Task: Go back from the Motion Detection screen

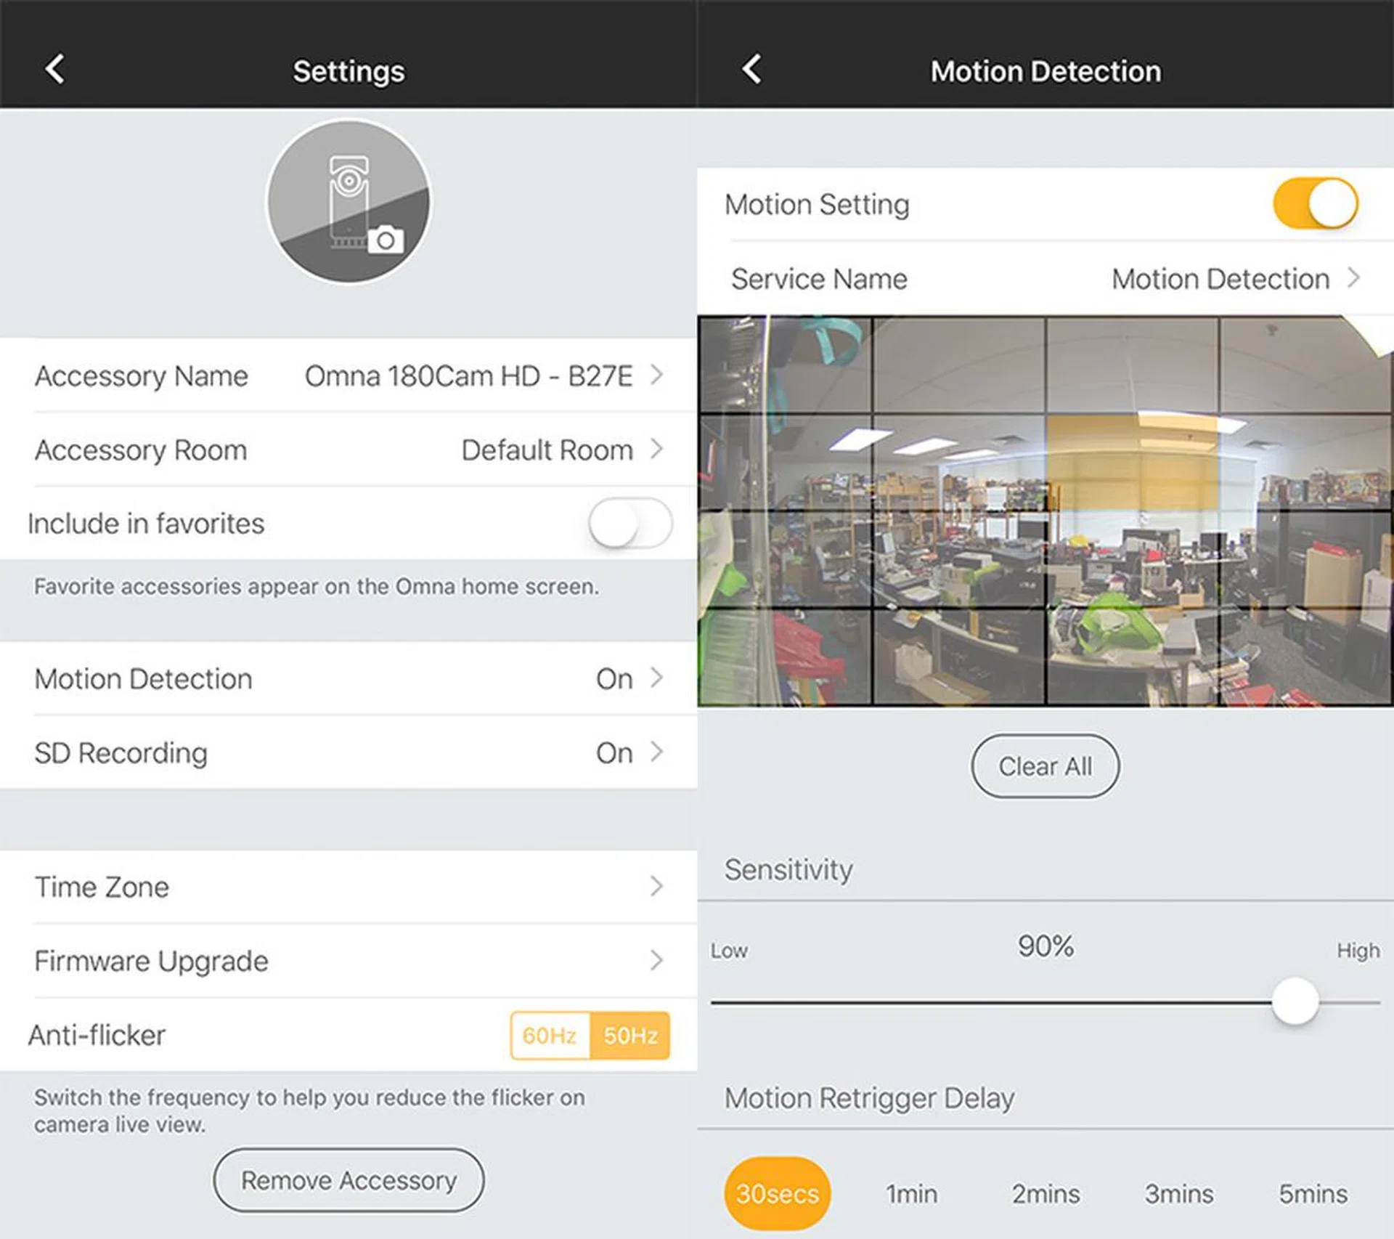Action: coord(749,69)
